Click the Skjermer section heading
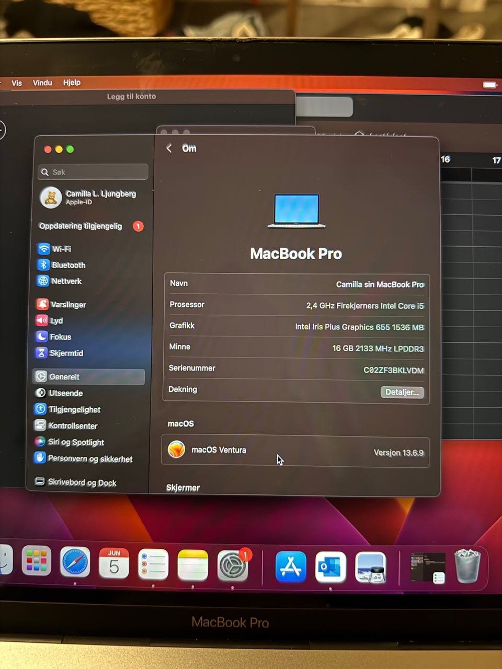This screenshot has height=669, width=502. tap(182, 488)
